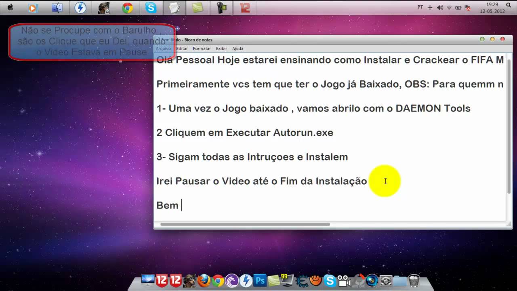Screen dimensions: 517x291
Task: Switch to Chrome in the top bar
Action: pos(128,7)
